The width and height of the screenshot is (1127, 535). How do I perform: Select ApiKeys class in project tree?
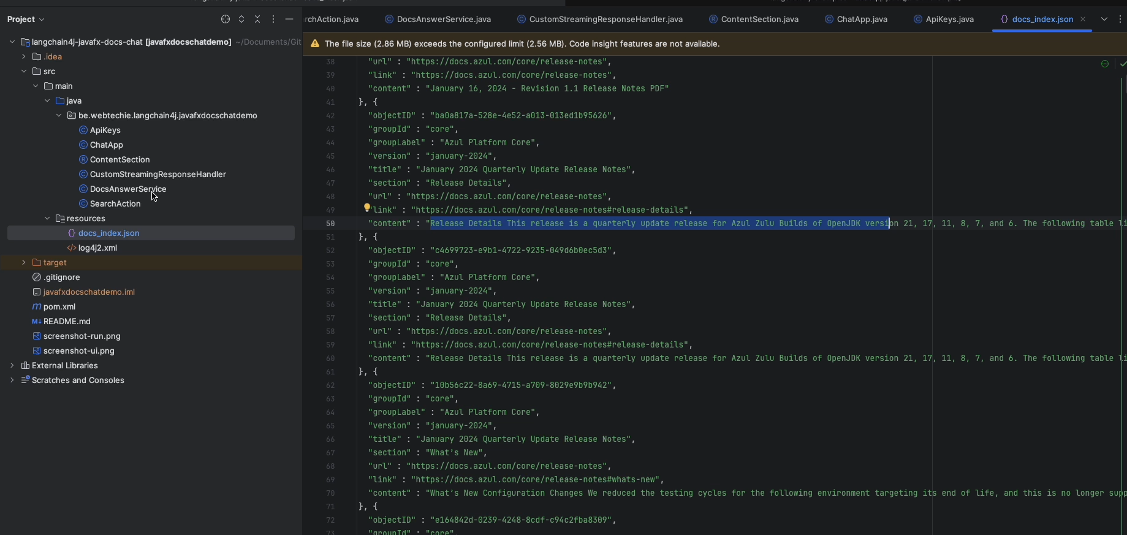(105, 130)
